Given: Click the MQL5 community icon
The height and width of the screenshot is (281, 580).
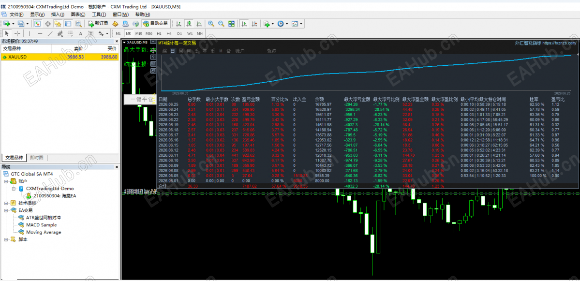Looking at the screenshot, I should pyautogui.click(x=126, y=24).
